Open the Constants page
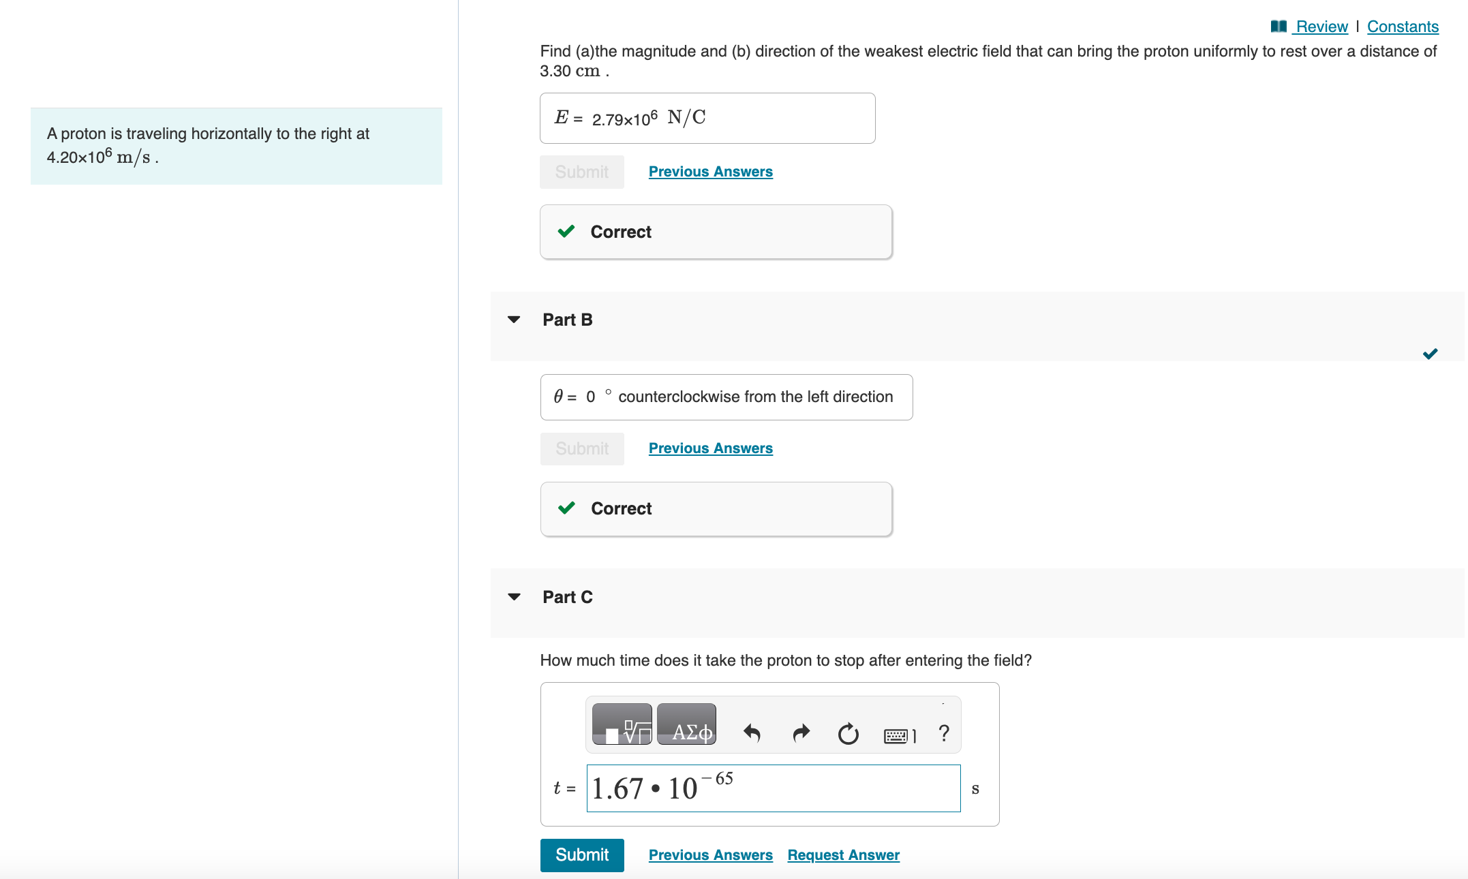The width and height of the screenshot is (1468, 879). tap(1403, 26)
